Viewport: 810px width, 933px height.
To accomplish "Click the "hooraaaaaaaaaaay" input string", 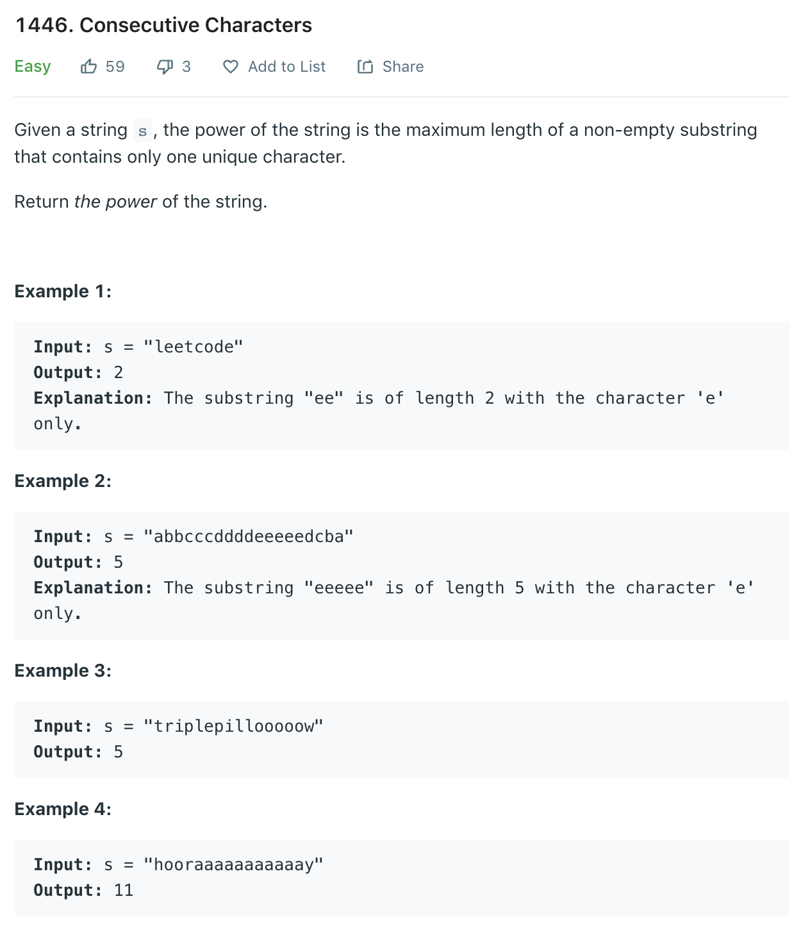I will point(233,864).
